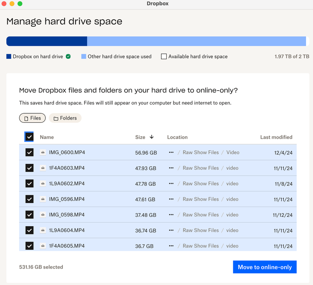Click the file icon beside 1L9A0602.MP4
The width and height of the screenshot is (313, 285).
click(43, 183)
